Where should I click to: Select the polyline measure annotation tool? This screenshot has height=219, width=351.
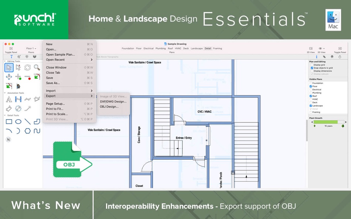coord(28,99)
